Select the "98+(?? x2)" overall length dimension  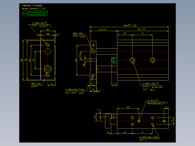pyautogui.click(x=130, y=25)
